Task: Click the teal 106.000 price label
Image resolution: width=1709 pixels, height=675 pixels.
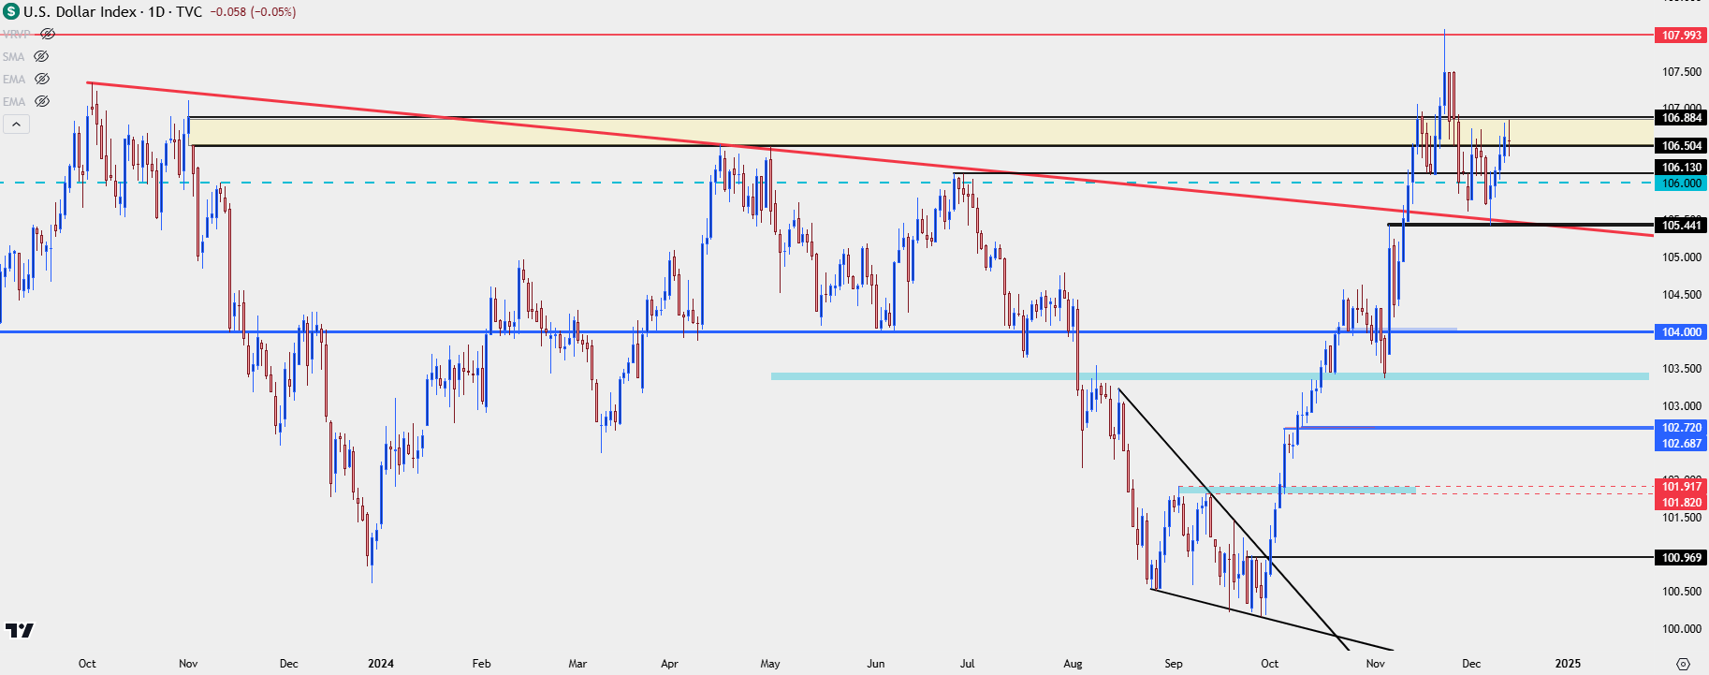Action: pos(1682,183)
